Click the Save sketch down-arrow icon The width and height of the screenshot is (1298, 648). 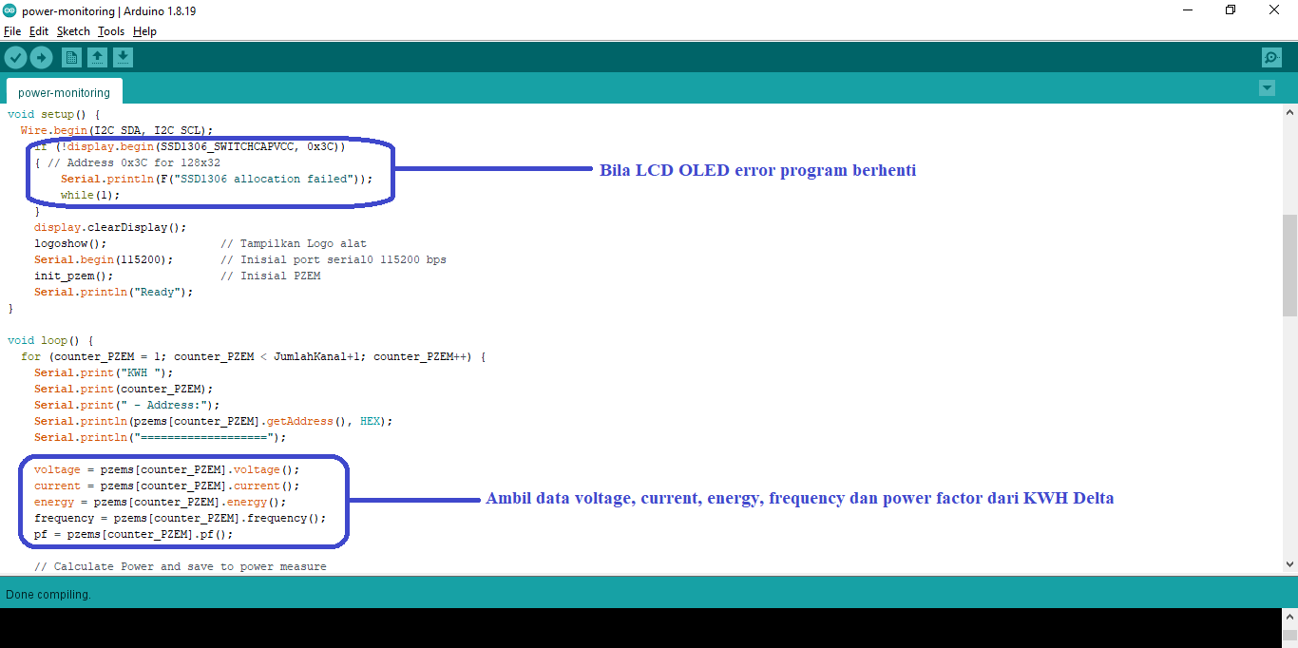click(x=123, y=58)
